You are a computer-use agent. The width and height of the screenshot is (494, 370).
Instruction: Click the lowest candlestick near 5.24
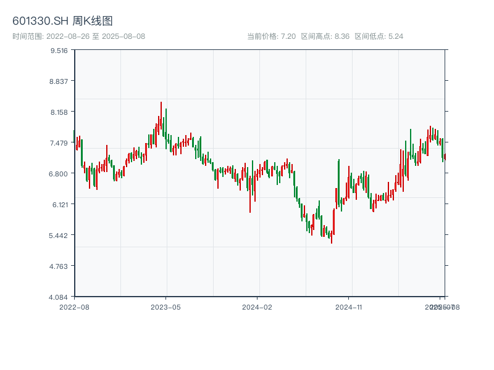click(x=332, y=237)
